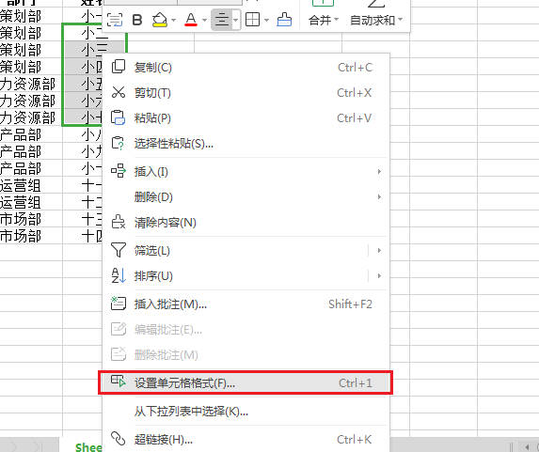The image size is (539, 452).
Task: Click the A-Z sort icon
Action: (x=119, y=275)
